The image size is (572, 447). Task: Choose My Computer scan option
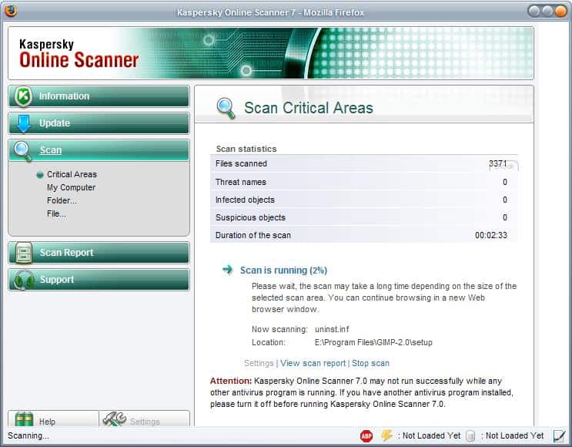point(71,187)
